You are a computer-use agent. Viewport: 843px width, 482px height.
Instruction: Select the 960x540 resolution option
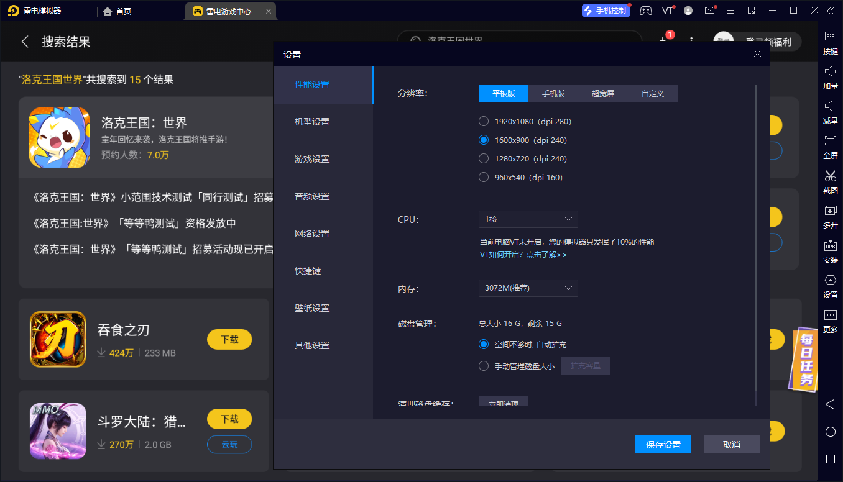(x=484, y=177)
